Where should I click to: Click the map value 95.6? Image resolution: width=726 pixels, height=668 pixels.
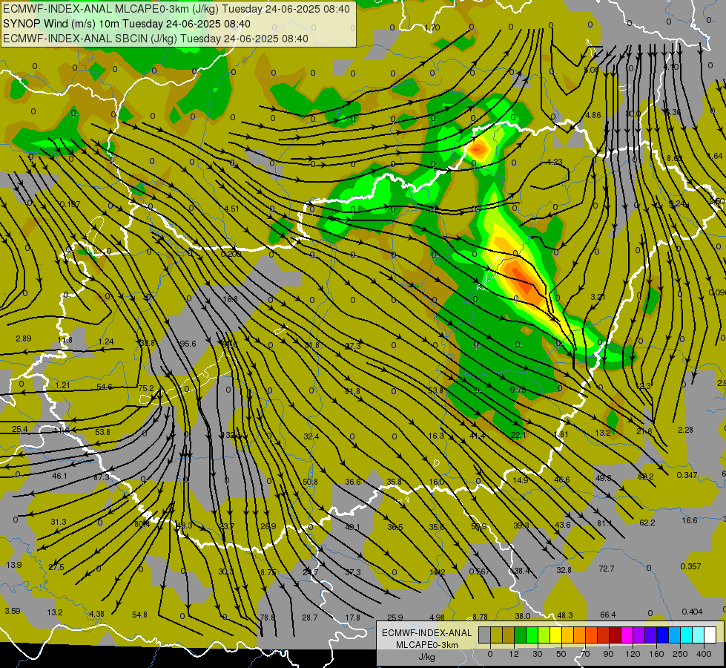pos(188,344)
